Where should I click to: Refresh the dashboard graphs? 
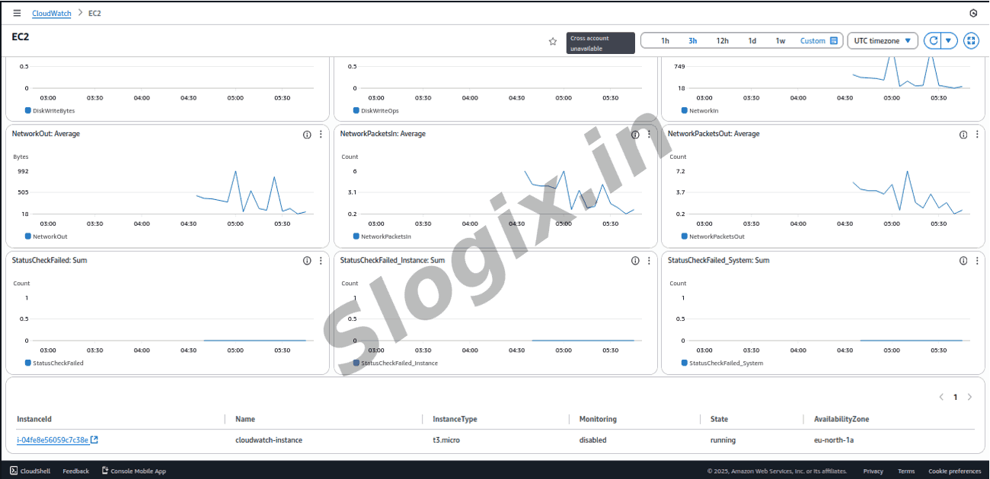click(932, 41)
